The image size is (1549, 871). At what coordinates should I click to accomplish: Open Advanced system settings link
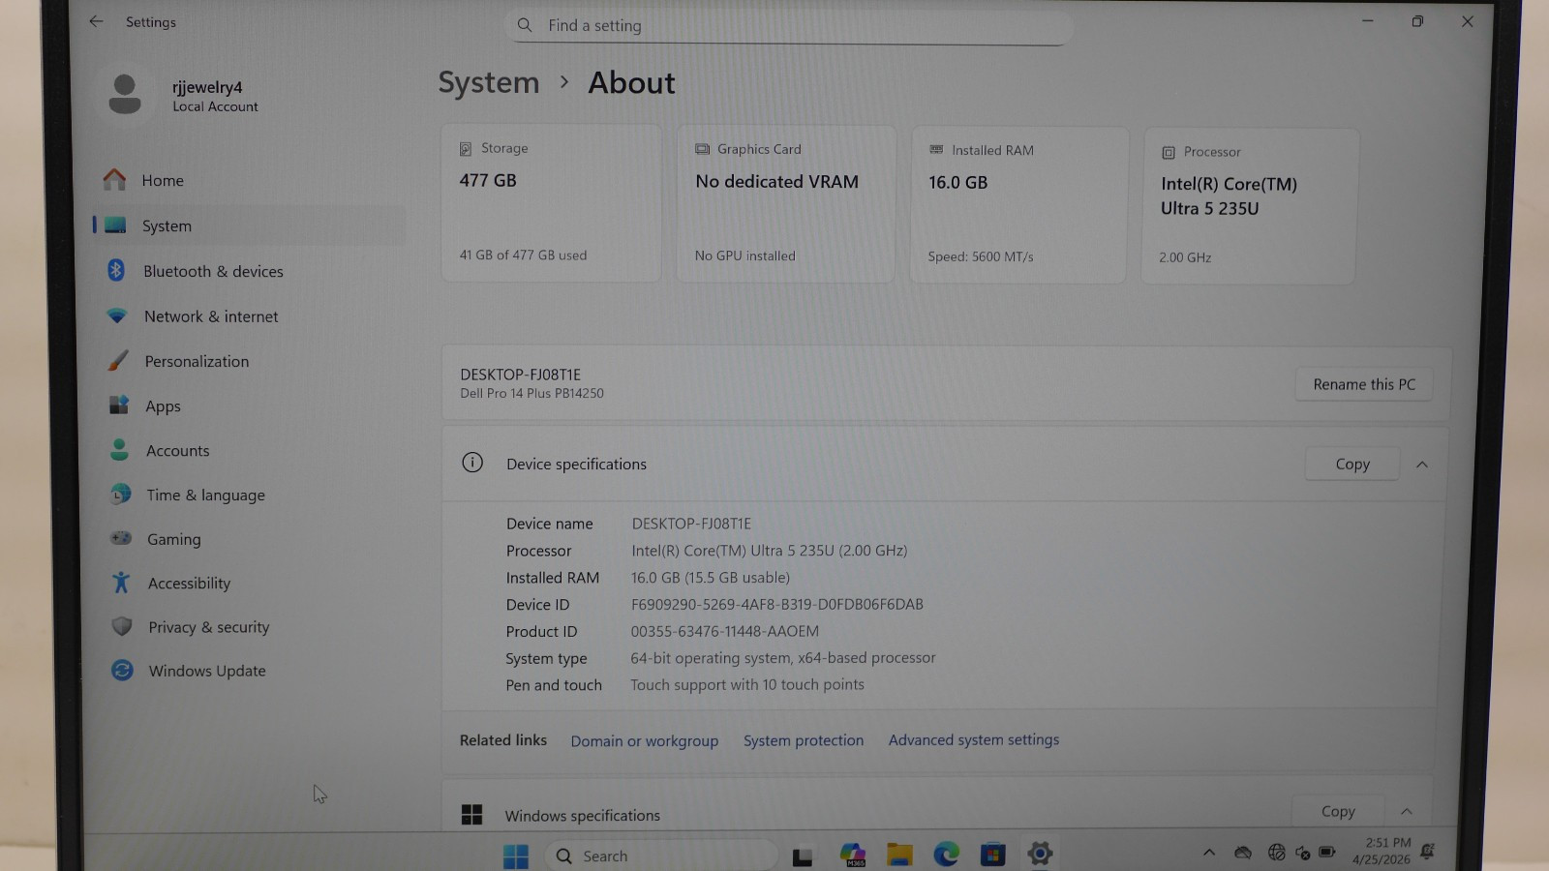point(974,739)
